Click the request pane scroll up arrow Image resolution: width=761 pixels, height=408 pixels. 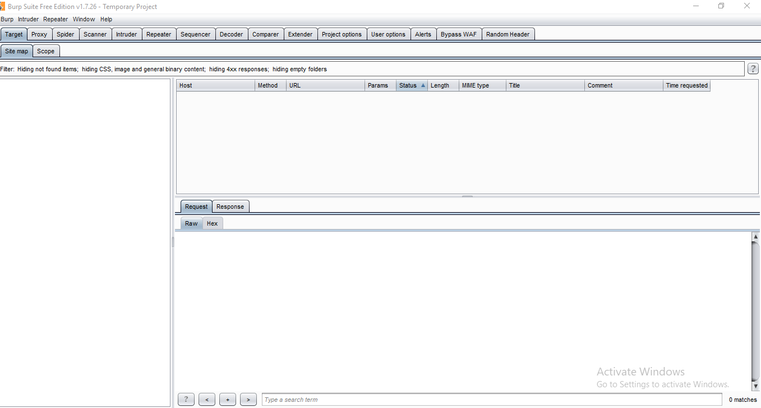(756, 237)
